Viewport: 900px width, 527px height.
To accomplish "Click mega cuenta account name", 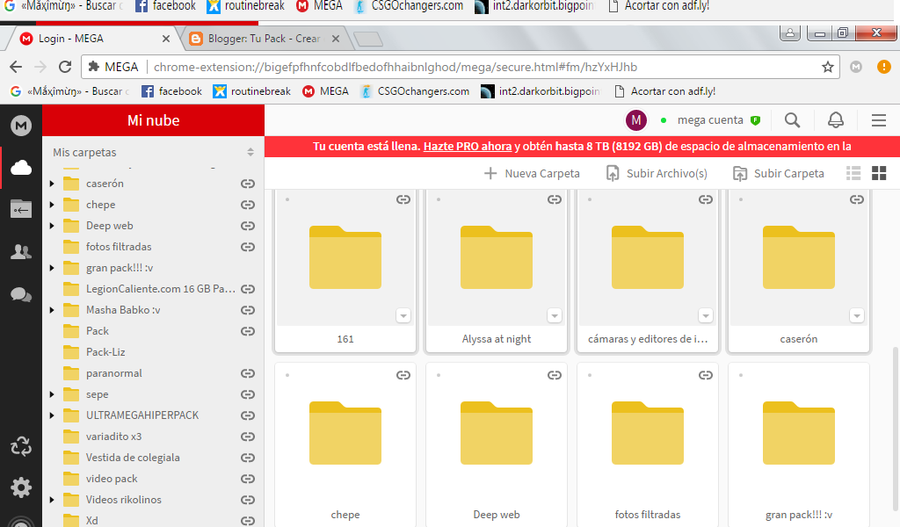I will pos(710,119).
